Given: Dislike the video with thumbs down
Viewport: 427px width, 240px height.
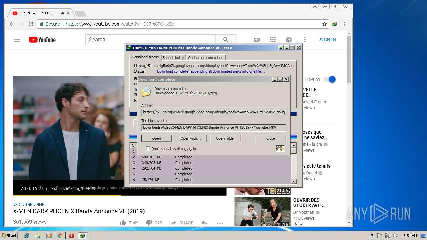Looking at the screenshot, I should click(x=149, y=223).
